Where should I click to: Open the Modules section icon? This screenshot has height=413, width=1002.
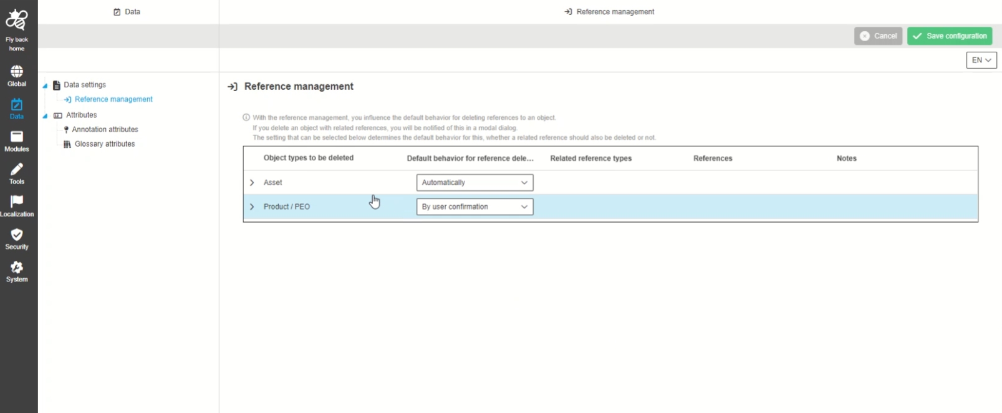[17, 137]
